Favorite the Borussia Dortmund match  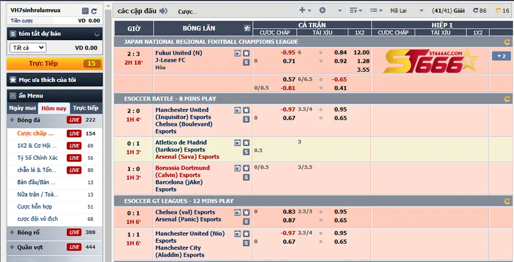pyautogui.click(x=246, y=169)
